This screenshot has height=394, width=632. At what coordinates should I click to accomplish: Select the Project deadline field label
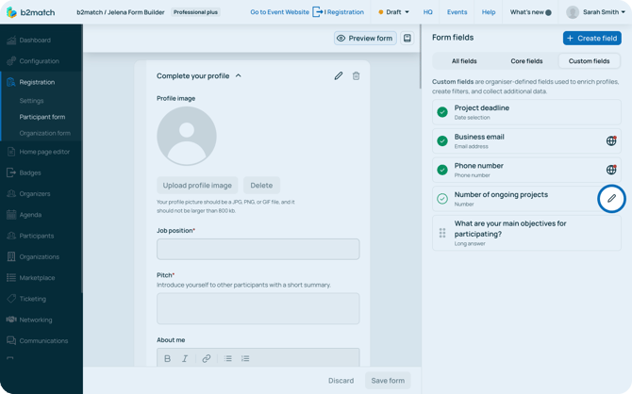click(482, 108)
